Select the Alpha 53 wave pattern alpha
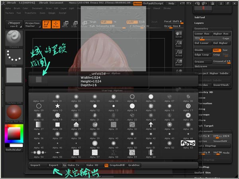The width and height of the screenshot is (239, 179). coord(188,143)
